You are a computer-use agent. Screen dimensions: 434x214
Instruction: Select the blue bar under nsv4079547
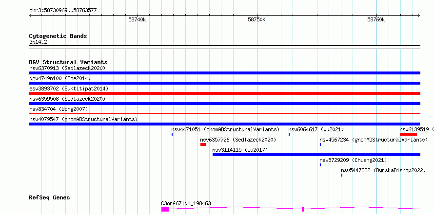[225, 124]
